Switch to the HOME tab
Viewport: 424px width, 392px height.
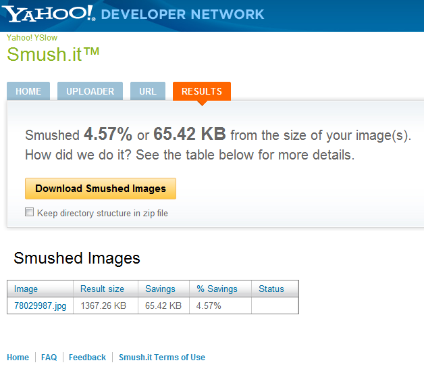tap(28, 91)
